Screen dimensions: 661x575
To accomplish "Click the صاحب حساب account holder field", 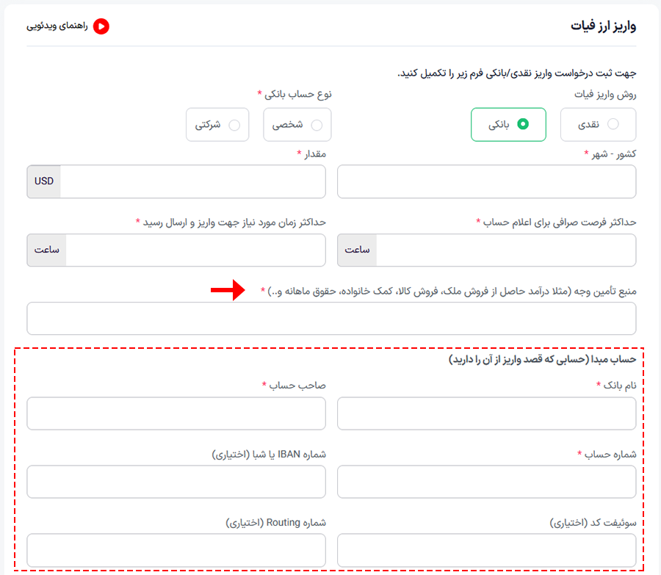I will click(x=176, y=413).
